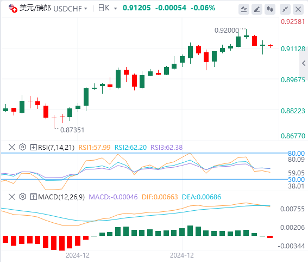The image size is (308, 262).
Task: Open RSI indicator settings hexagon
Action: 23,147
